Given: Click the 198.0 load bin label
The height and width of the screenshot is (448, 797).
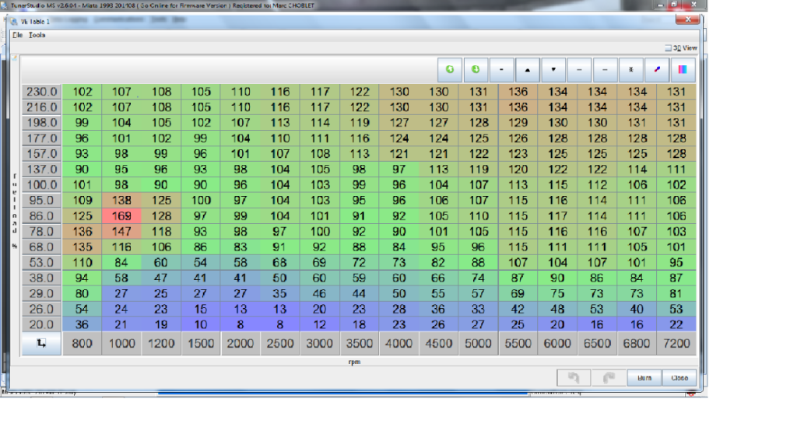Looking at the screenshot, I should 41,123.
